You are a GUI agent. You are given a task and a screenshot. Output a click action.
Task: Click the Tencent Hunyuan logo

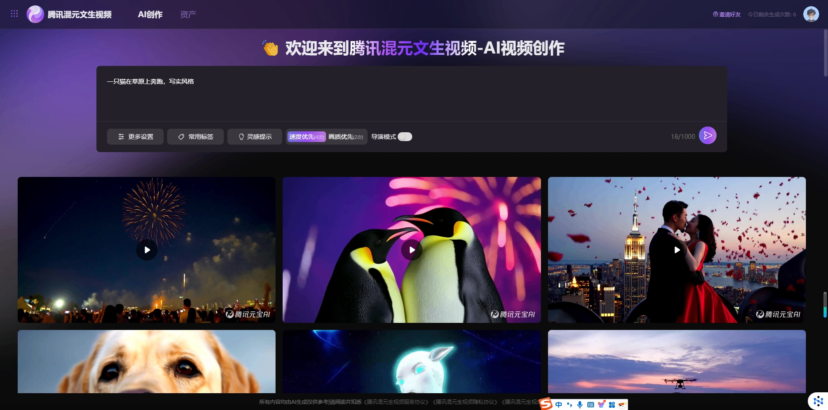35,14
